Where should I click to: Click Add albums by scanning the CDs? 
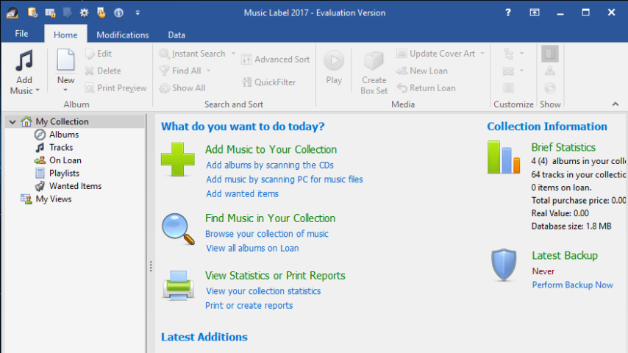click(x=270, y=165)
